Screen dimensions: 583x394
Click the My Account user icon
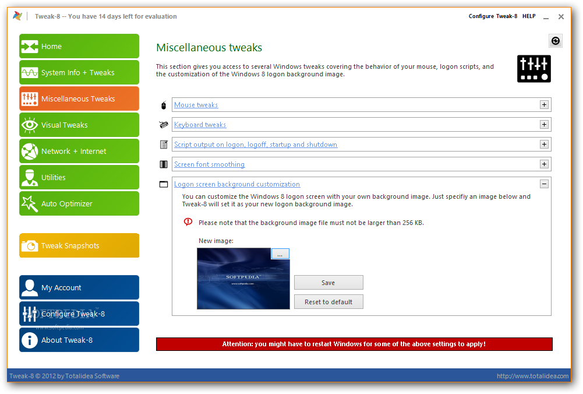point(29,287)
